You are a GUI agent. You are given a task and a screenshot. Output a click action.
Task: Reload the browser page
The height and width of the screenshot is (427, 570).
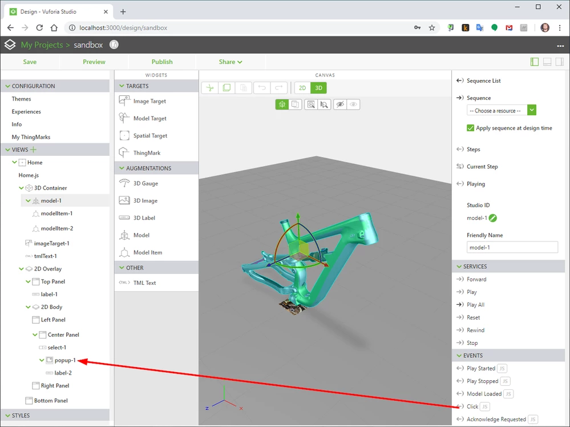[39, 27]
